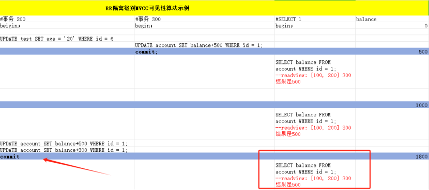429x190 pixels.
Task: Click the SELECT query cell below the 1800 row
Action: 315,175
